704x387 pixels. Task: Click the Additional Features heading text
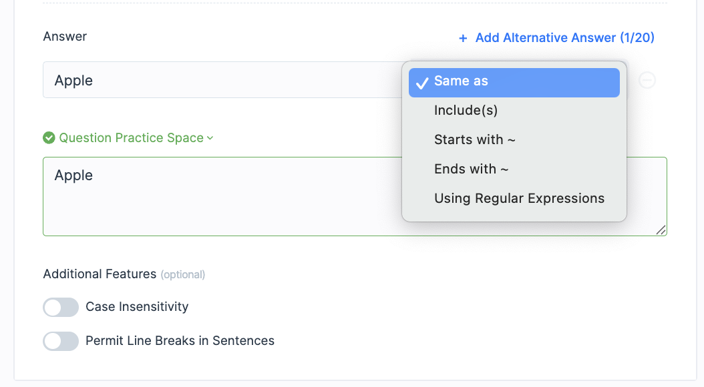pyautogui.click(x=100, y=274)
